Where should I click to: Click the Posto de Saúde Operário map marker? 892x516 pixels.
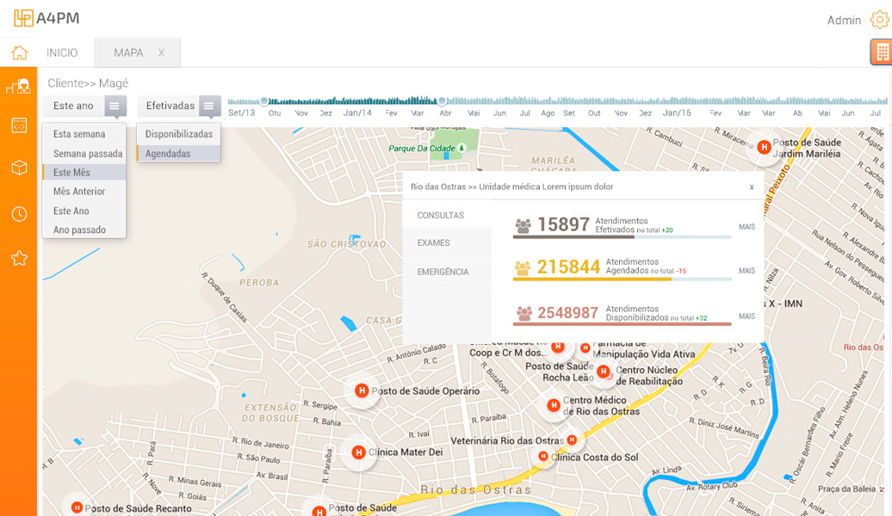(362, 390)
